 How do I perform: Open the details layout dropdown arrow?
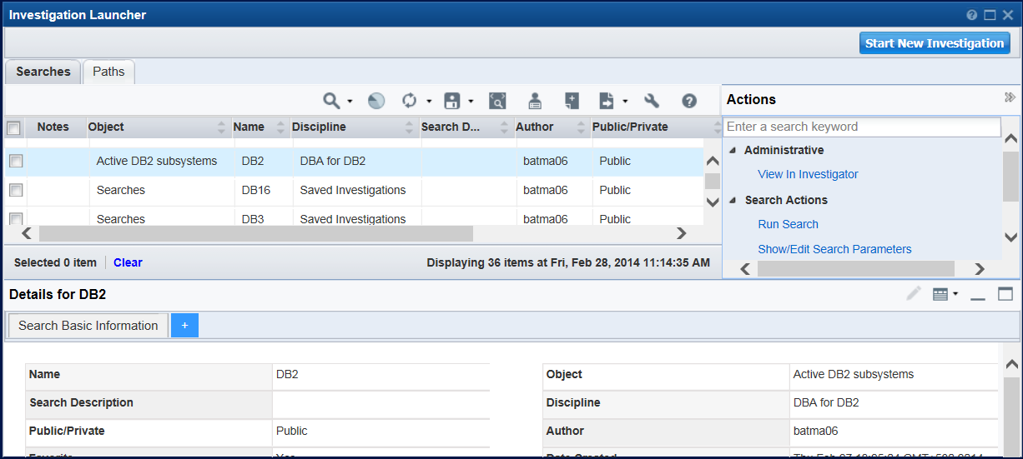pos(955,294)
